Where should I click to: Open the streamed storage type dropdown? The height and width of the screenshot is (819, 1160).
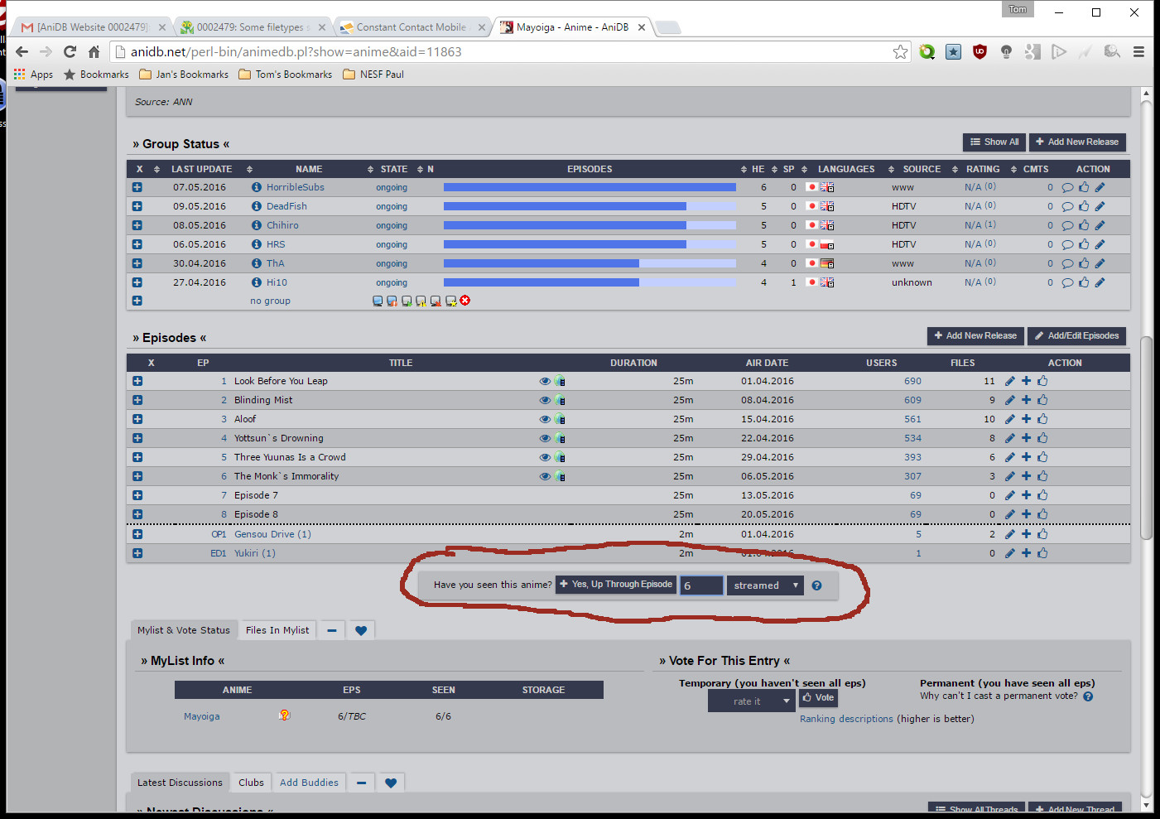765,585
